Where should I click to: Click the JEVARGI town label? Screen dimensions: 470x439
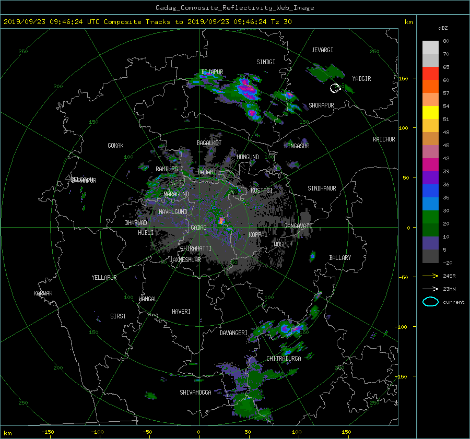point(322,50)
